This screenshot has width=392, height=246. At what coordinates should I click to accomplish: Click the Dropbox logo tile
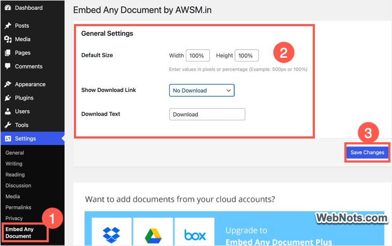[x=111, y=232]
